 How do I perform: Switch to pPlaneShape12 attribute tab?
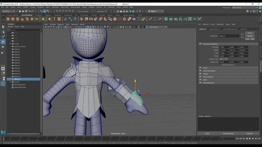[215, 29]
